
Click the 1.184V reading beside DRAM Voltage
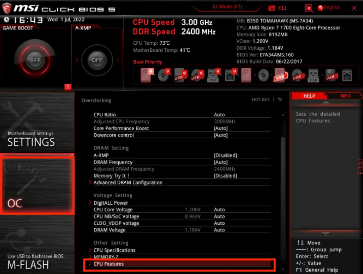click(192, 230)
